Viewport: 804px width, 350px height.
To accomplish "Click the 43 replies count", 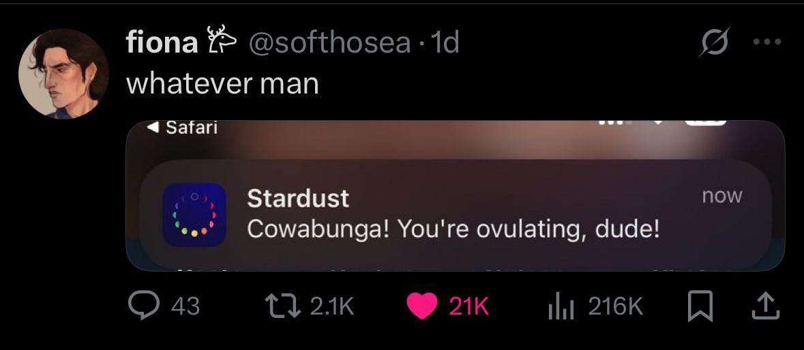I will 185,306.
